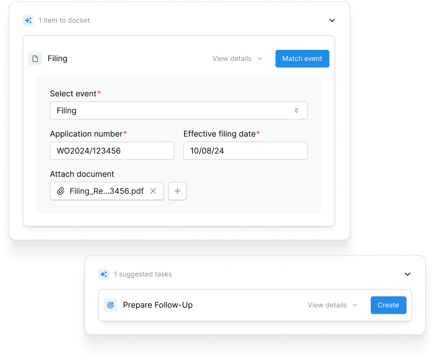Expand View details for the Filing item
Viewport: 435px width, 360px height.
[237, 59]
